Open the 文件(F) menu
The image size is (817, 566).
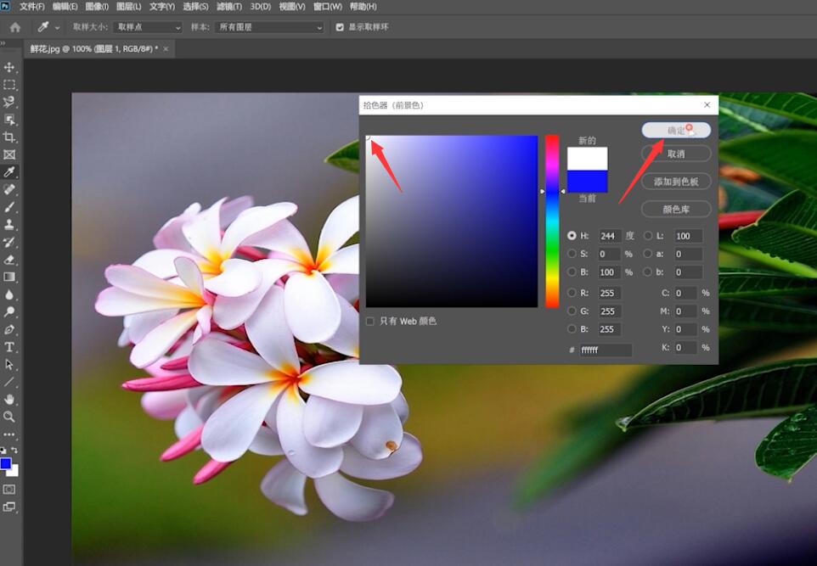pyautogui.click(x=31, y=7)
